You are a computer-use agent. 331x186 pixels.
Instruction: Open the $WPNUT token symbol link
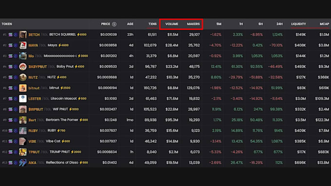point(36,109)
